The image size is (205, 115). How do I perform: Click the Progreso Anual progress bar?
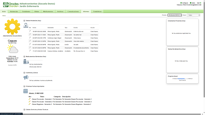pyautogui.click(x=182, y=79)
